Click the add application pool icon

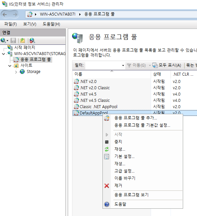point(107,118)
